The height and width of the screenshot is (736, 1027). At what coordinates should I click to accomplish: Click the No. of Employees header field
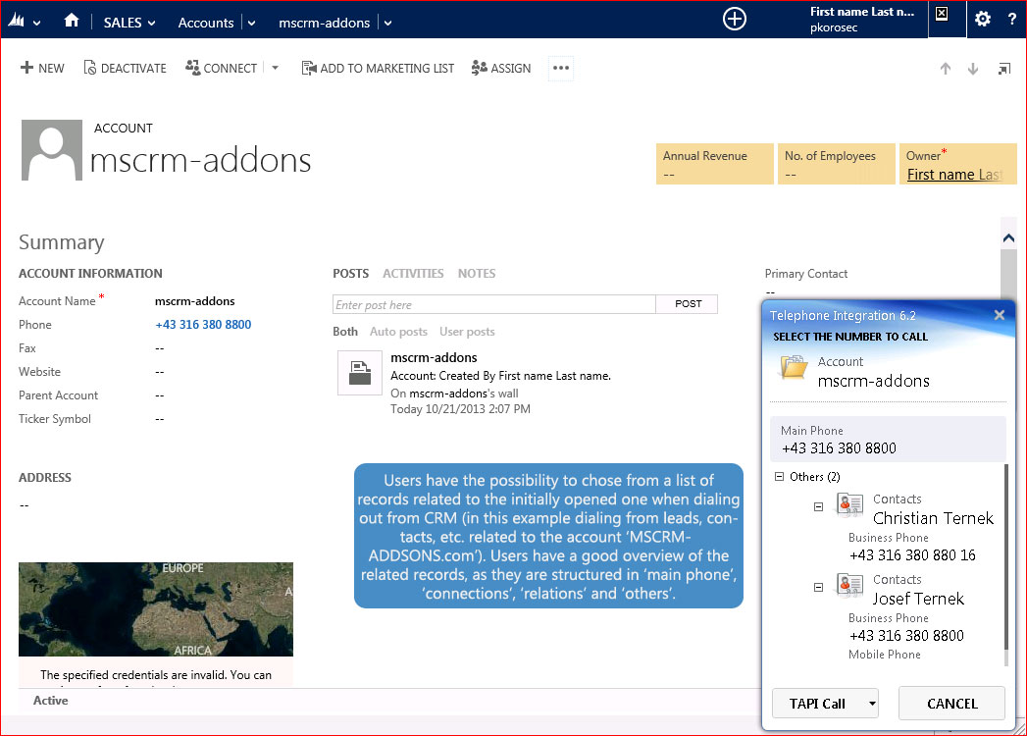(x=837, y=164)
